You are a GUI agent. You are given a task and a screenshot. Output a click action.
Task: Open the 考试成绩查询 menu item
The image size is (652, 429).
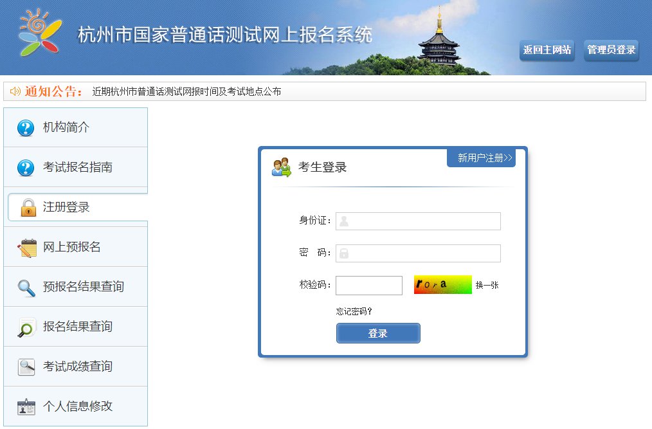point(76,367)
